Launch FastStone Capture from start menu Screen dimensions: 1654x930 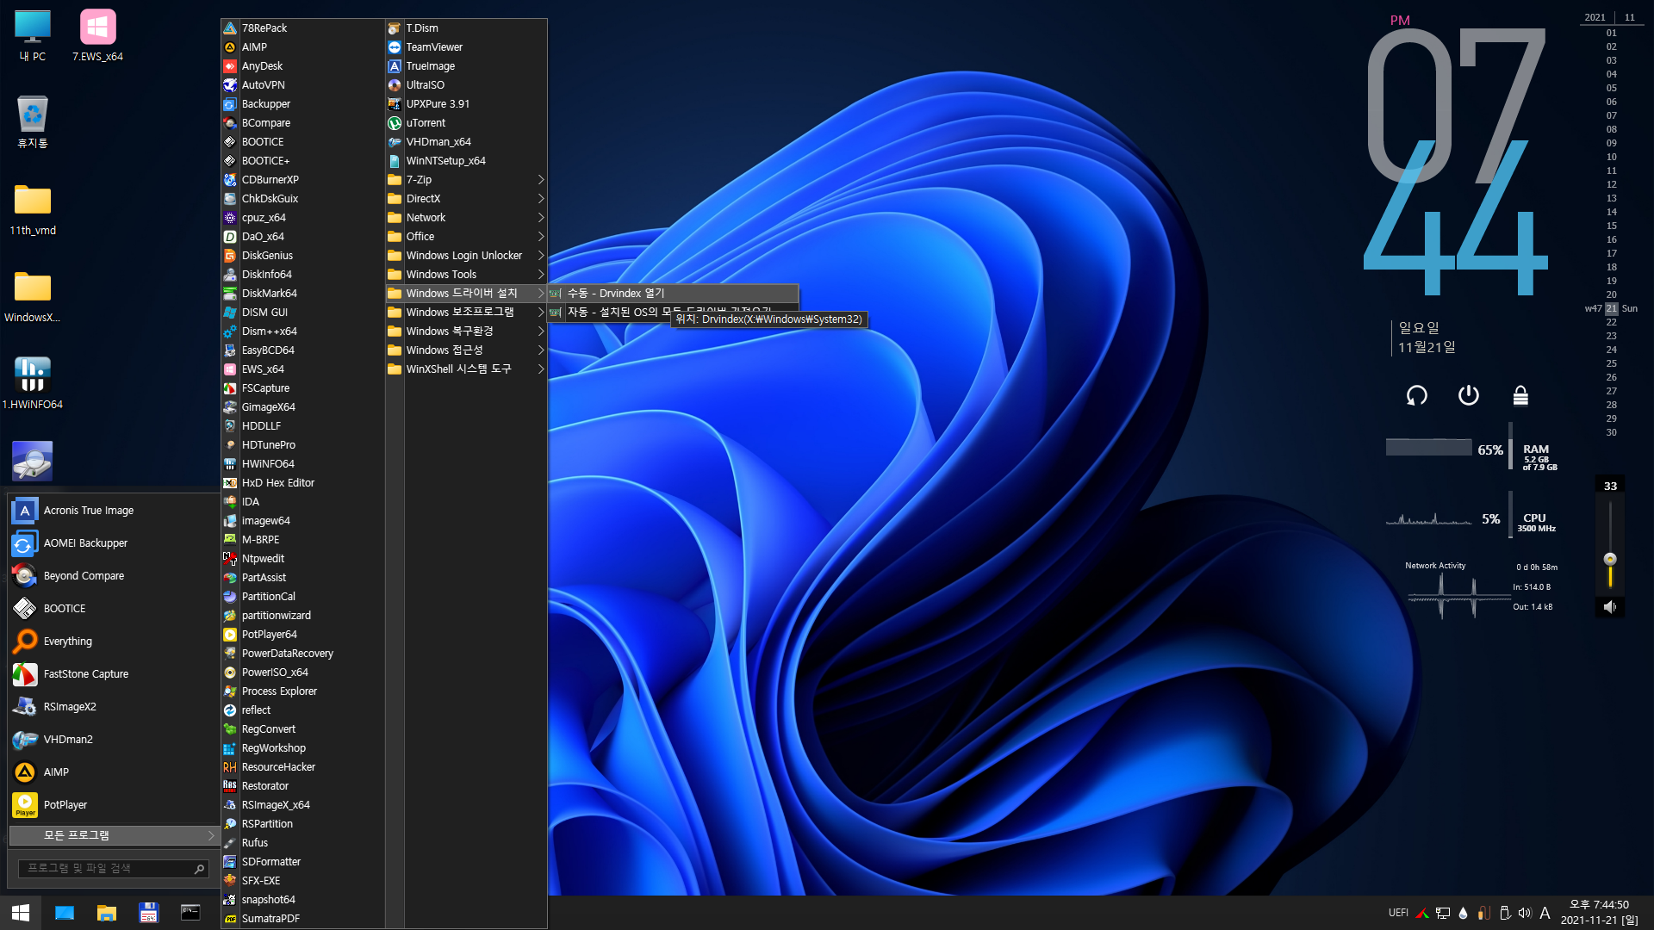click(x=114, y=674)
